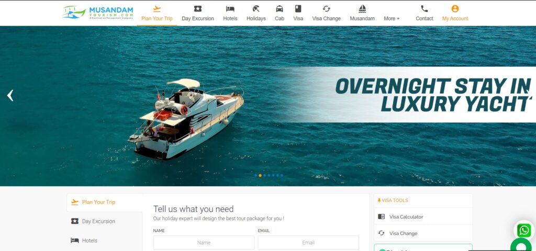
Task: Open the Musandam boat icon
Action: click(x=362, y=9)
